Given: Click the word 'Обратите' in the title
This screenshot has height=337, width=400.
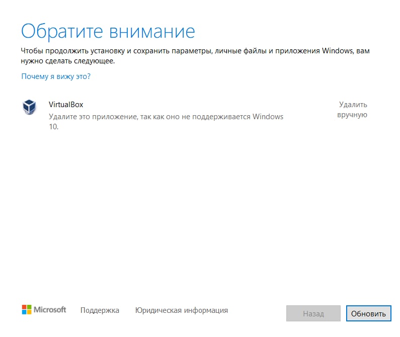Looking at the screenshot, I should 62,31.
